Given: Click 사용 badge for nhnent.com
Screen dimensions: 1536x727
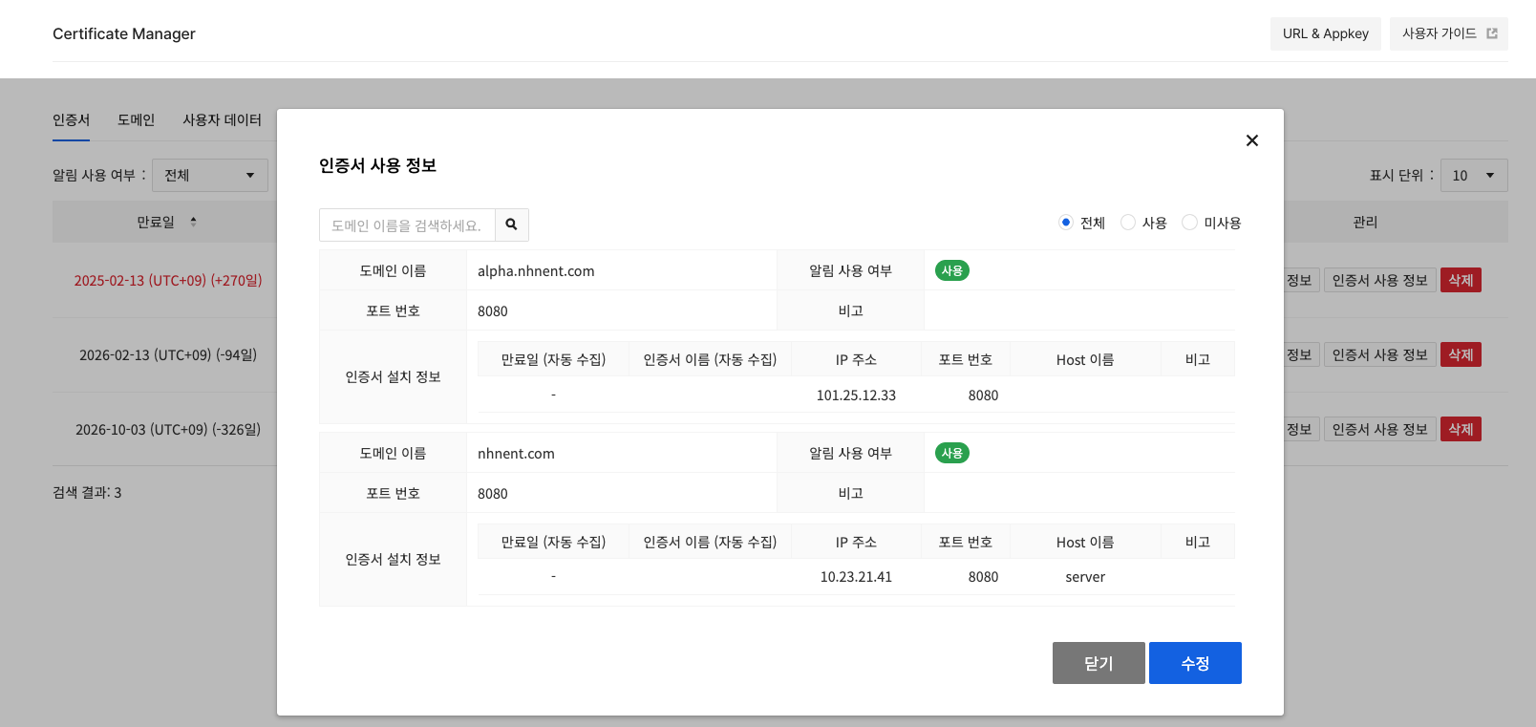Looking at the screenshot, I should (x=951, y=454).
